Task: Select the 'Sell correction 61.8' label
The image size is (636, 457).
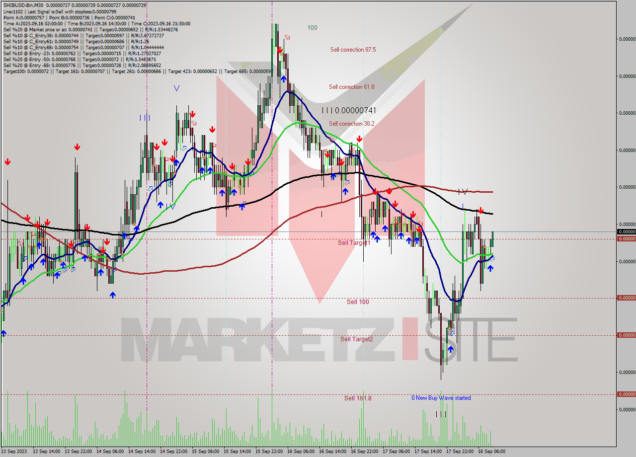Action: [351, 87]
